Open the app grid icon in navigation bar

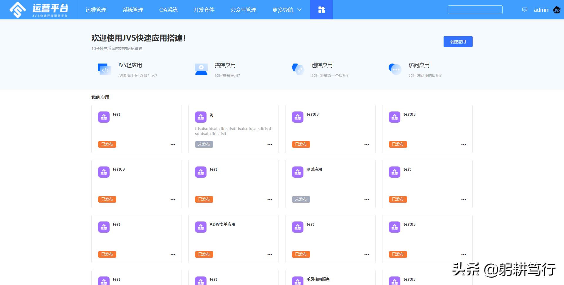(x=321, y=10)
